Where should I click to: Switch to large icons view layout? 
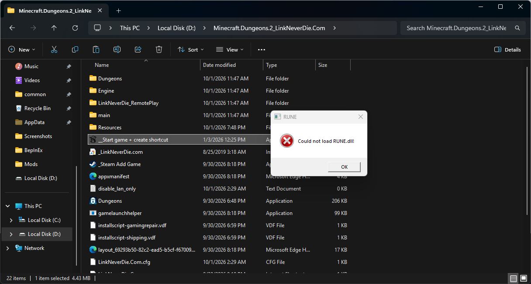[x=523, y=278]
